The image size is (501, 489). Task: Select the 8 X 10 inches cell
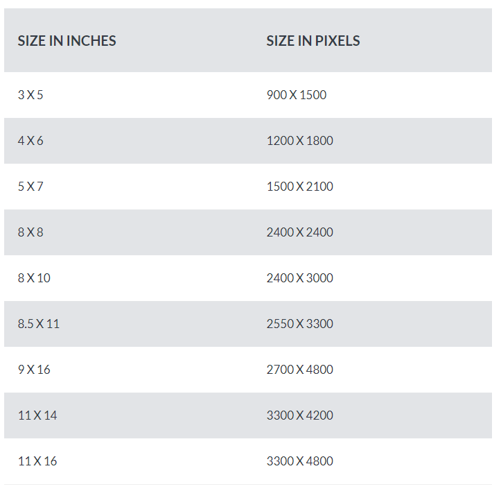34,278
